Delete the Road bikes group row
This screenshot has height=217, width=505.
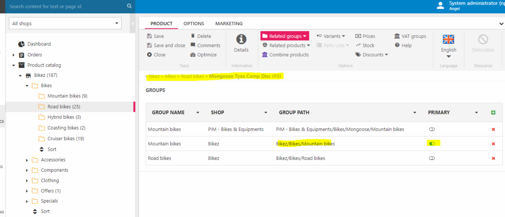[493, 158]
